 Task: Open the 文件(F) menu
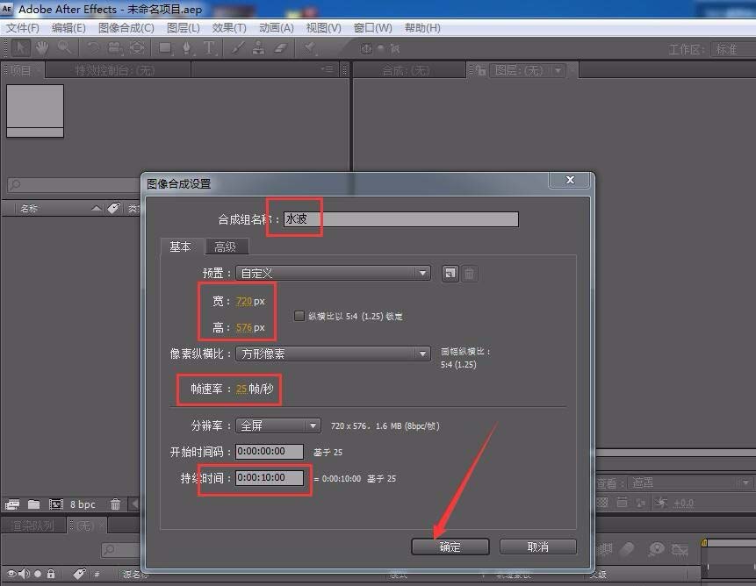(x=23, y=28)
